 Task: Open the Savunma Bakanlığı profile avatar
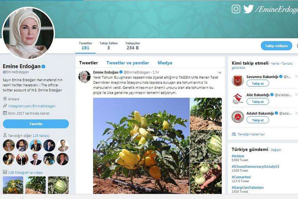click(x=238, y=80)
